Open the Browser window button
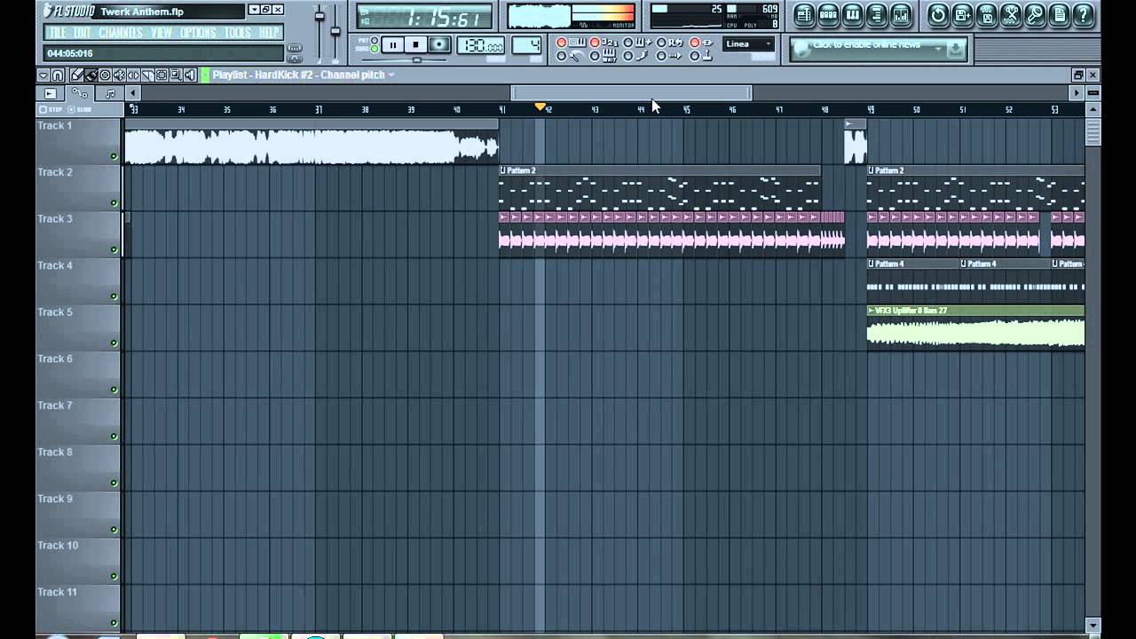The image size is (1136, 639). [876, 14]
